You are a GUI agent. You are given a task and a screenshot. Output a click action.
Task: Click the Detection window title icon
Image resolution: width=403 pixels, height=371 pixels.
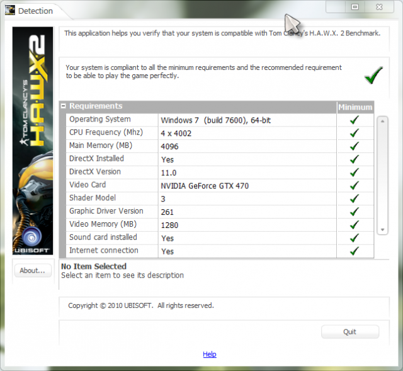[10, 10]
